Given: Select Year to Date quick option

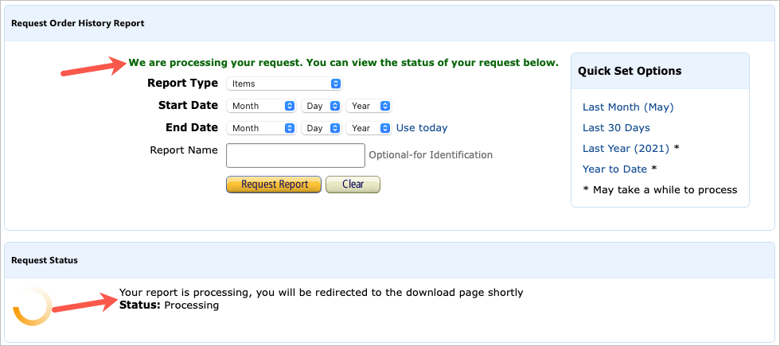Looking at the screenshot, I should coord(614,169).
